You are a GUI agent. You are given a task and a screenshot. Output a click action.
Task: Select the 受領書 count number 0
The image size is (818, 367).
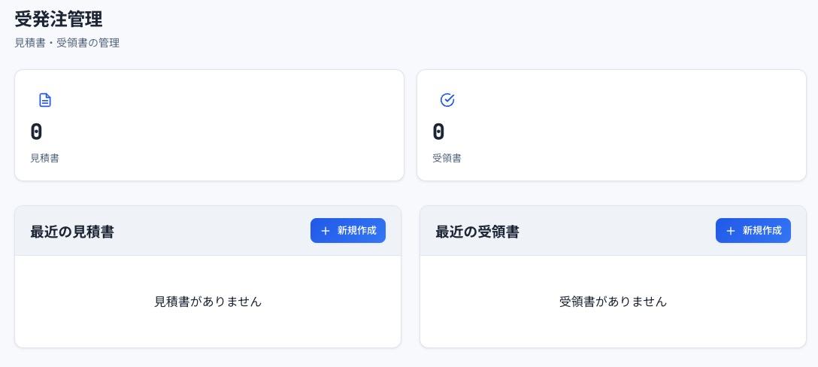coord(438,132)
